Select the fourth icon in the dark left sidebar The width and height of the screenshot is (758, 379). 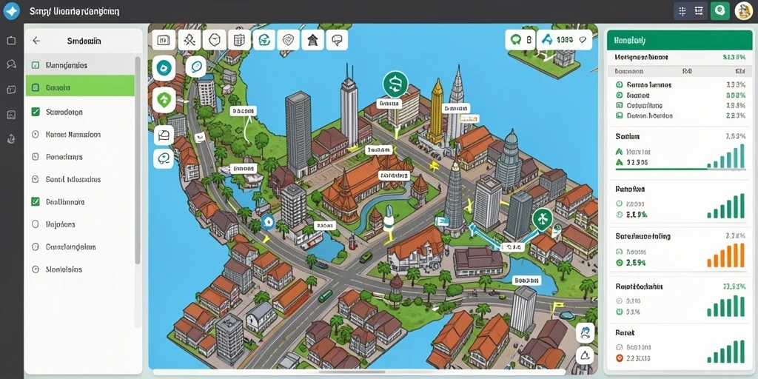pyautogui.click(x=11, y=115)
